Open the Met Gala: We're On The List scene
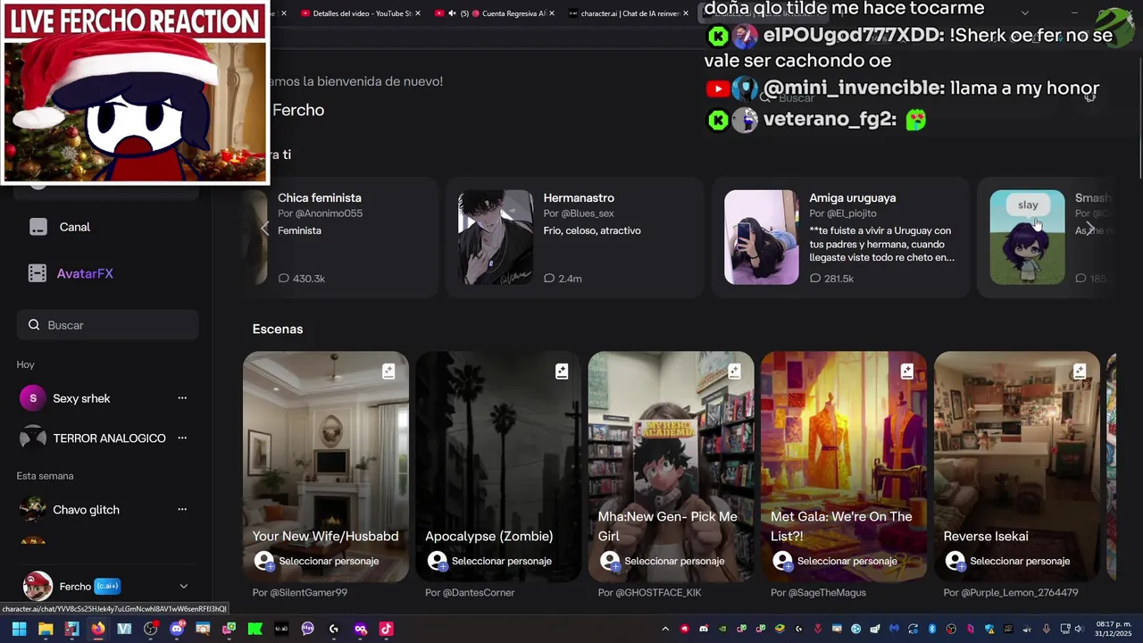 [844, 467]
